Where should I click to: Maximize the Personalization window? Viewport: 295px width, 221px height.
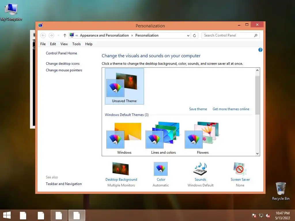pos(247,25)
